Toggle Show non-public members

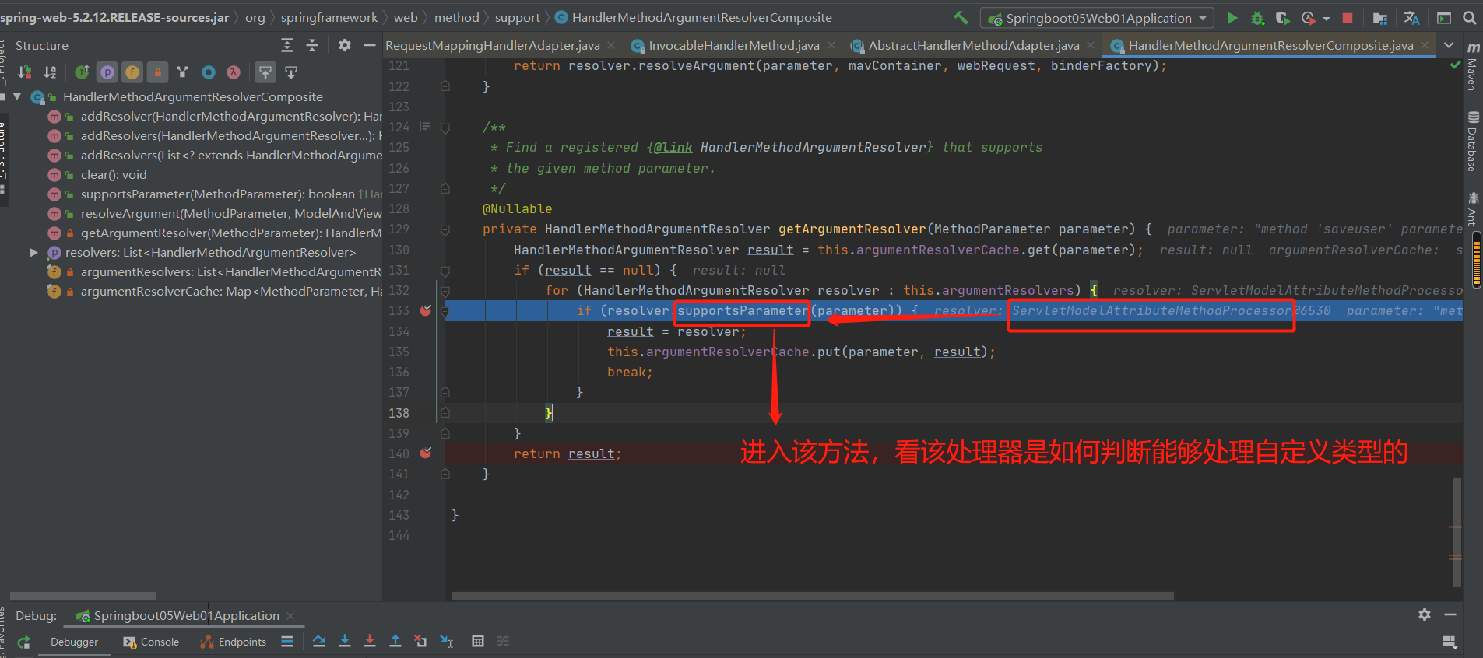[x=157, y=72]
